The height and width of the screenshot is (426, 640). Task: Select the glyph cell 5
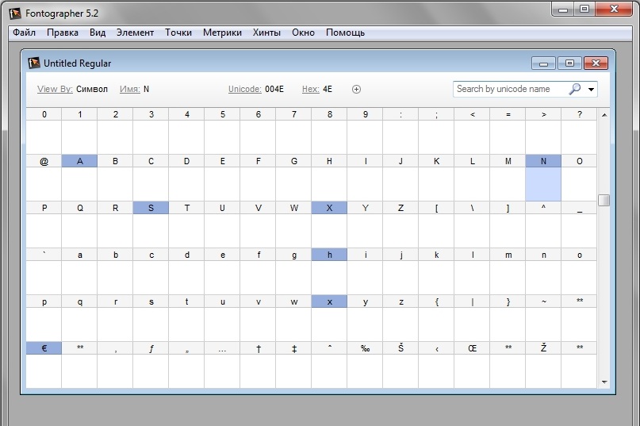(222, 131)
